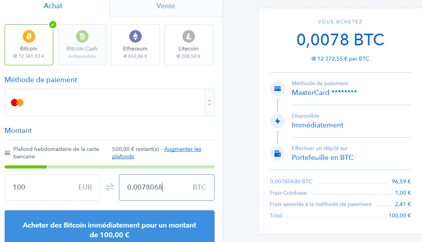Click the Montant section heading

pyautogui.click(x=18, y=131)
